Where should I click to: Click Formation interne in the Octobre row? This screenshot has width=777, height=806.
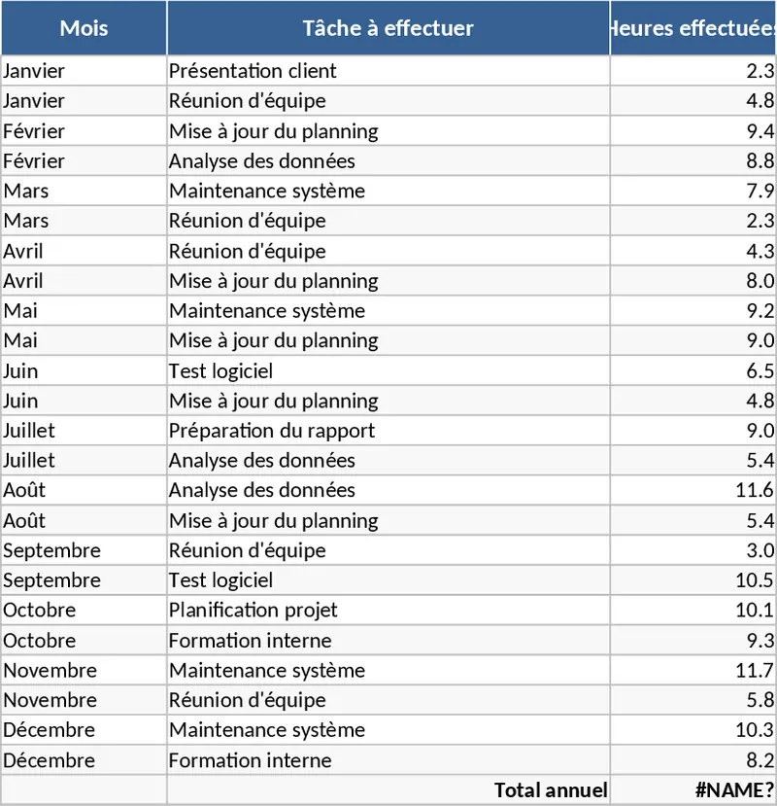point(388,640)
